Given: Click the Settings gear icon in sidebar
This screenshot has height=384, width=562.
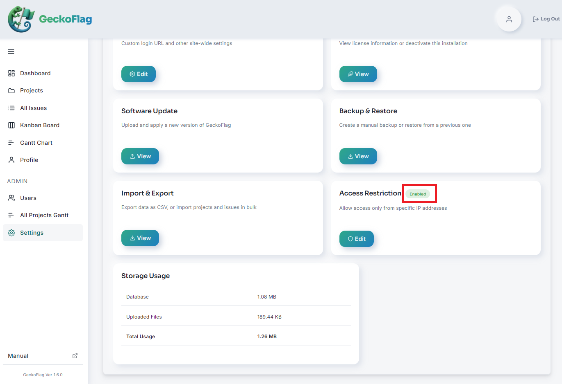Looking at the screenshot, I should [11, 233].
